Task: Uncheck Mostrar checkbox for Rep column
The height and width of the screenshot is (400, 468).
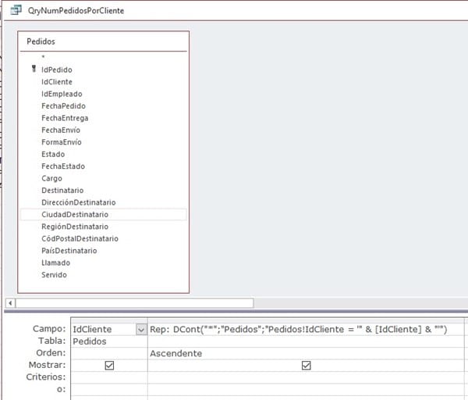Action: click(x=307, y=366)
